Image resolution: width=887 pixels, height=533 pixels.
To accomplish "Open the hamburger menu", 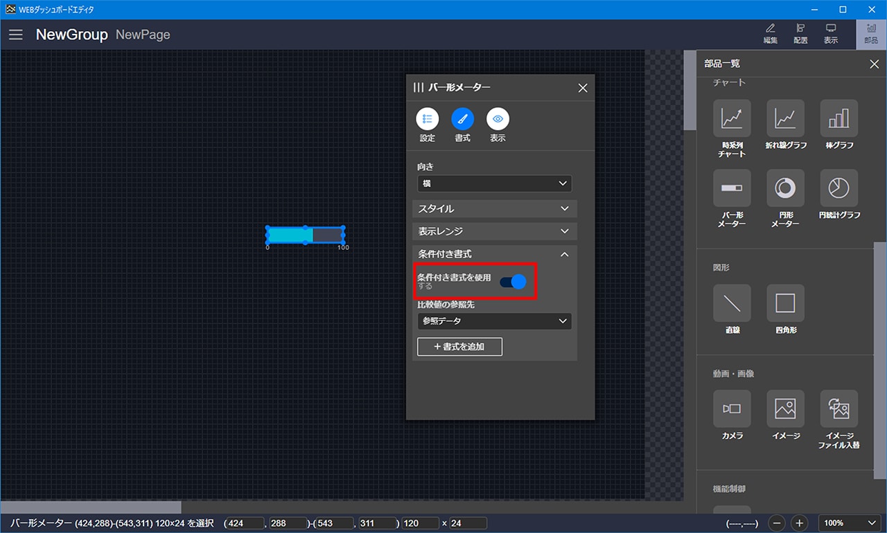I will [x=16, y=35].
